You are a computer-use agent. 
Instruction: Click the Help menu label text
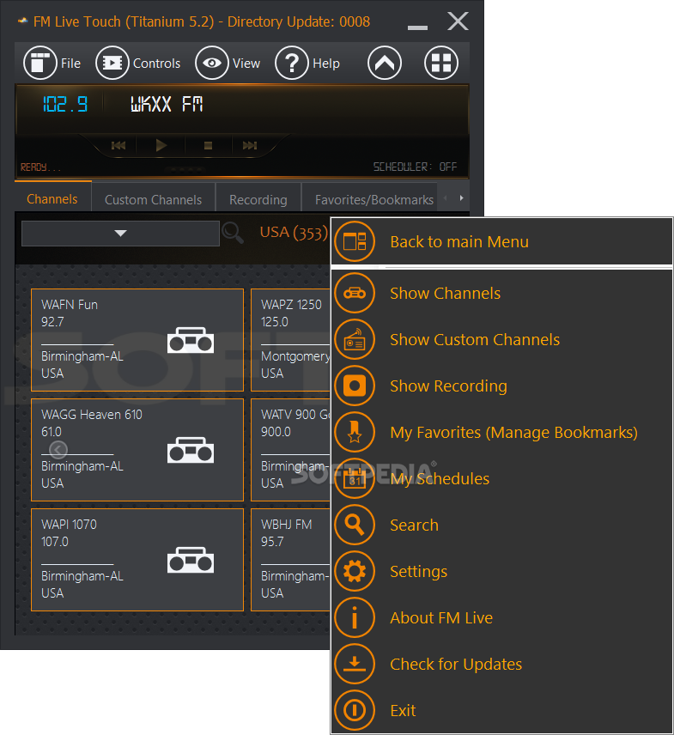(x=326, y=64)
